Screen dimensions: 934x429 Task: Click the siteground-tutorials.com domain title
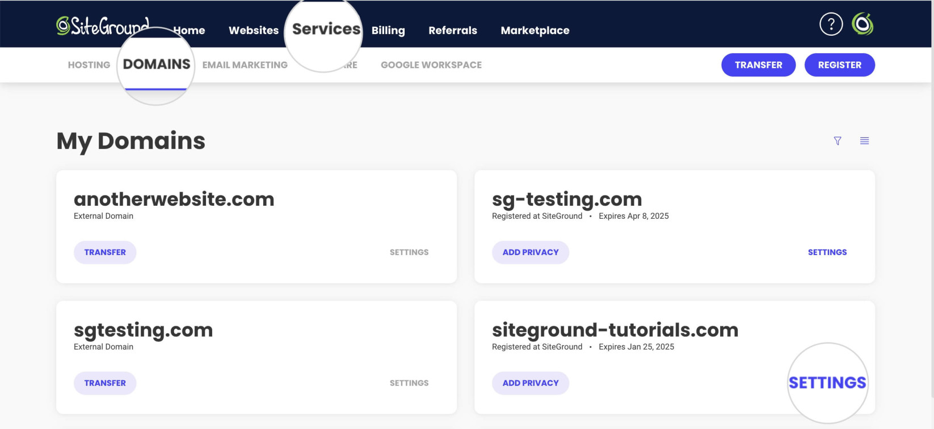(615, 330)
